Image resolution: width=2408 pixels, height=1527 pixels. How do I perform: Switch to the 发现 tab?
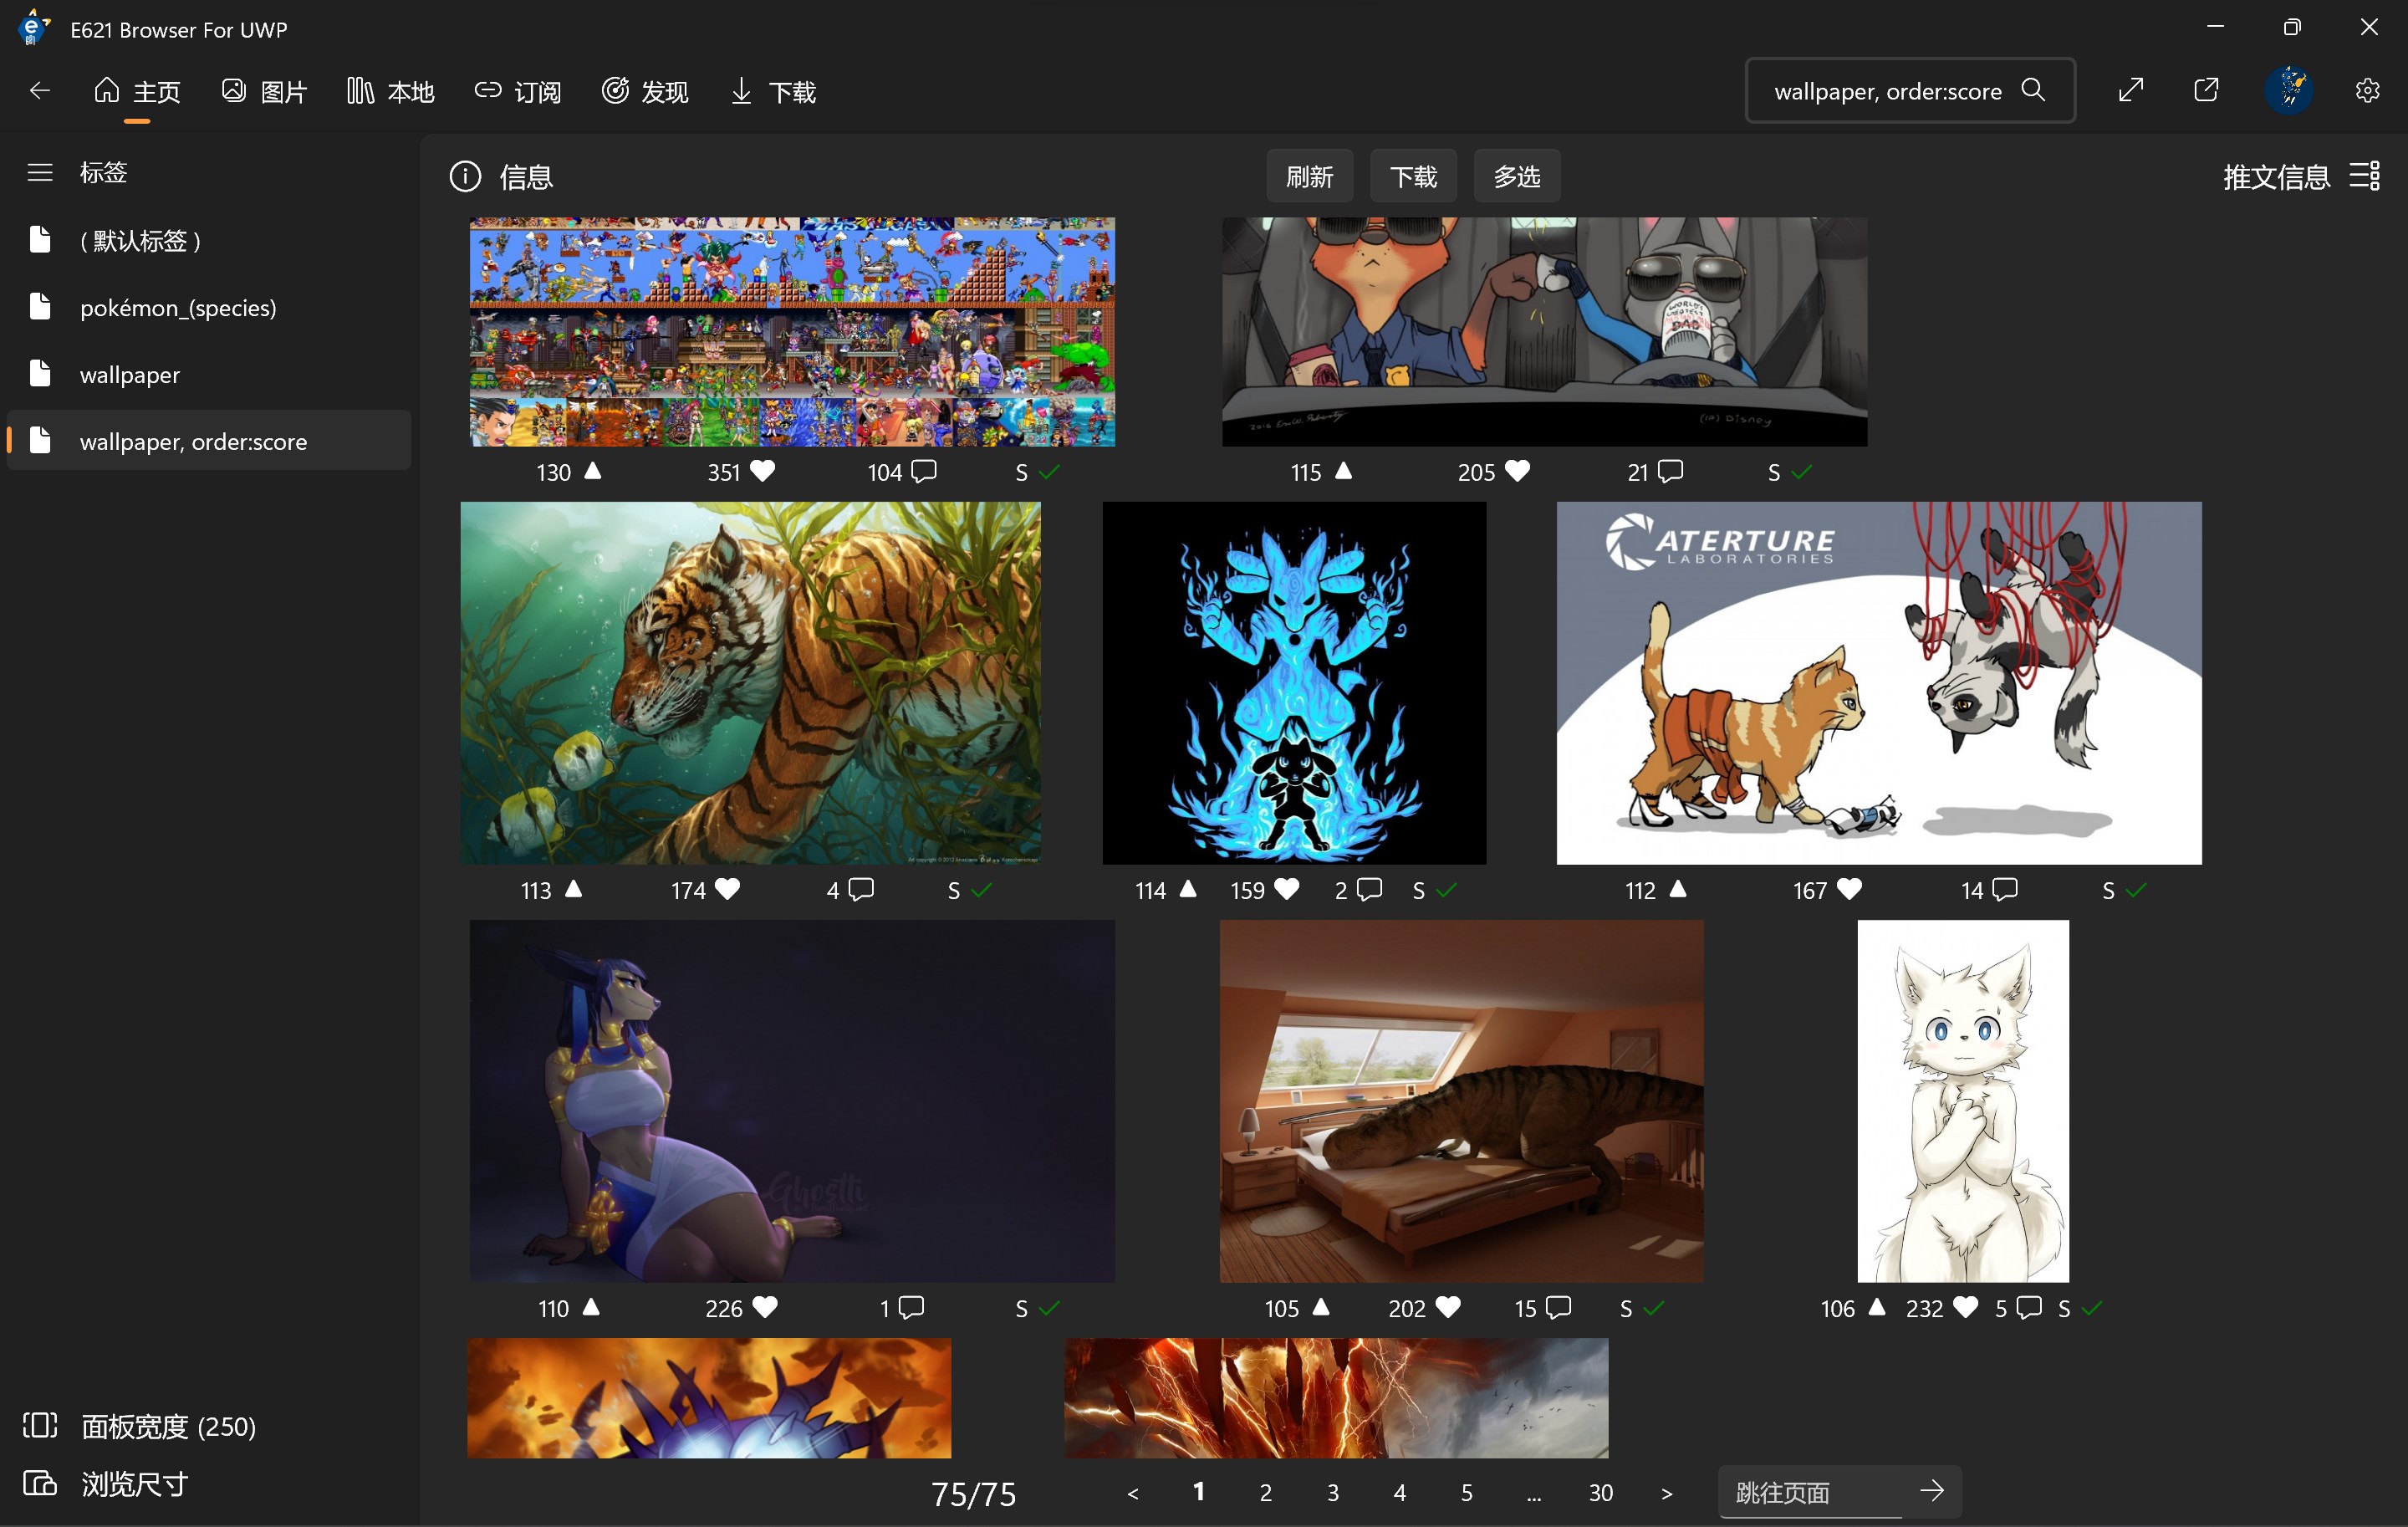click(645, 92)
